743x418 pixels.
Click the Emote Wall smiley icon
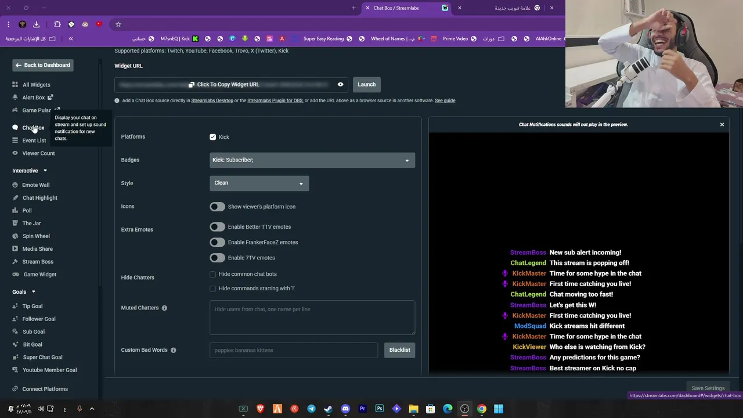click(x=15, y=185)
